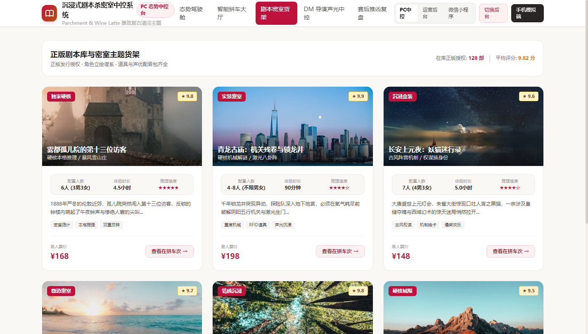Click the title 长安上元夜：妖猫迷行录
This screenshot has height=334, width=588.
pyautogui.click(x=425, y=149)
